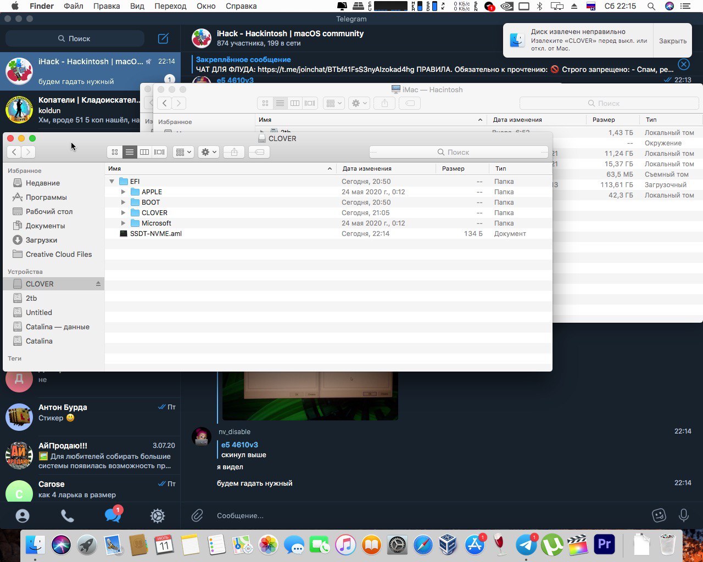The width and height of the screenshot is (703, 562).
Task: Open the Вид menu
Action: (x=137, y=6)
